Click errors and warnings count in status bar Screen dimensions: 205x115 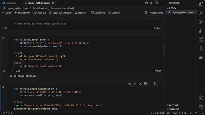[x=8, y=113]
